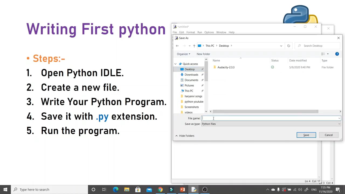Viewport: 345px width, 194px height.
Task: Open OBS Studio taskbar icon
Action: pyautogui.click(x=205, y=189)
